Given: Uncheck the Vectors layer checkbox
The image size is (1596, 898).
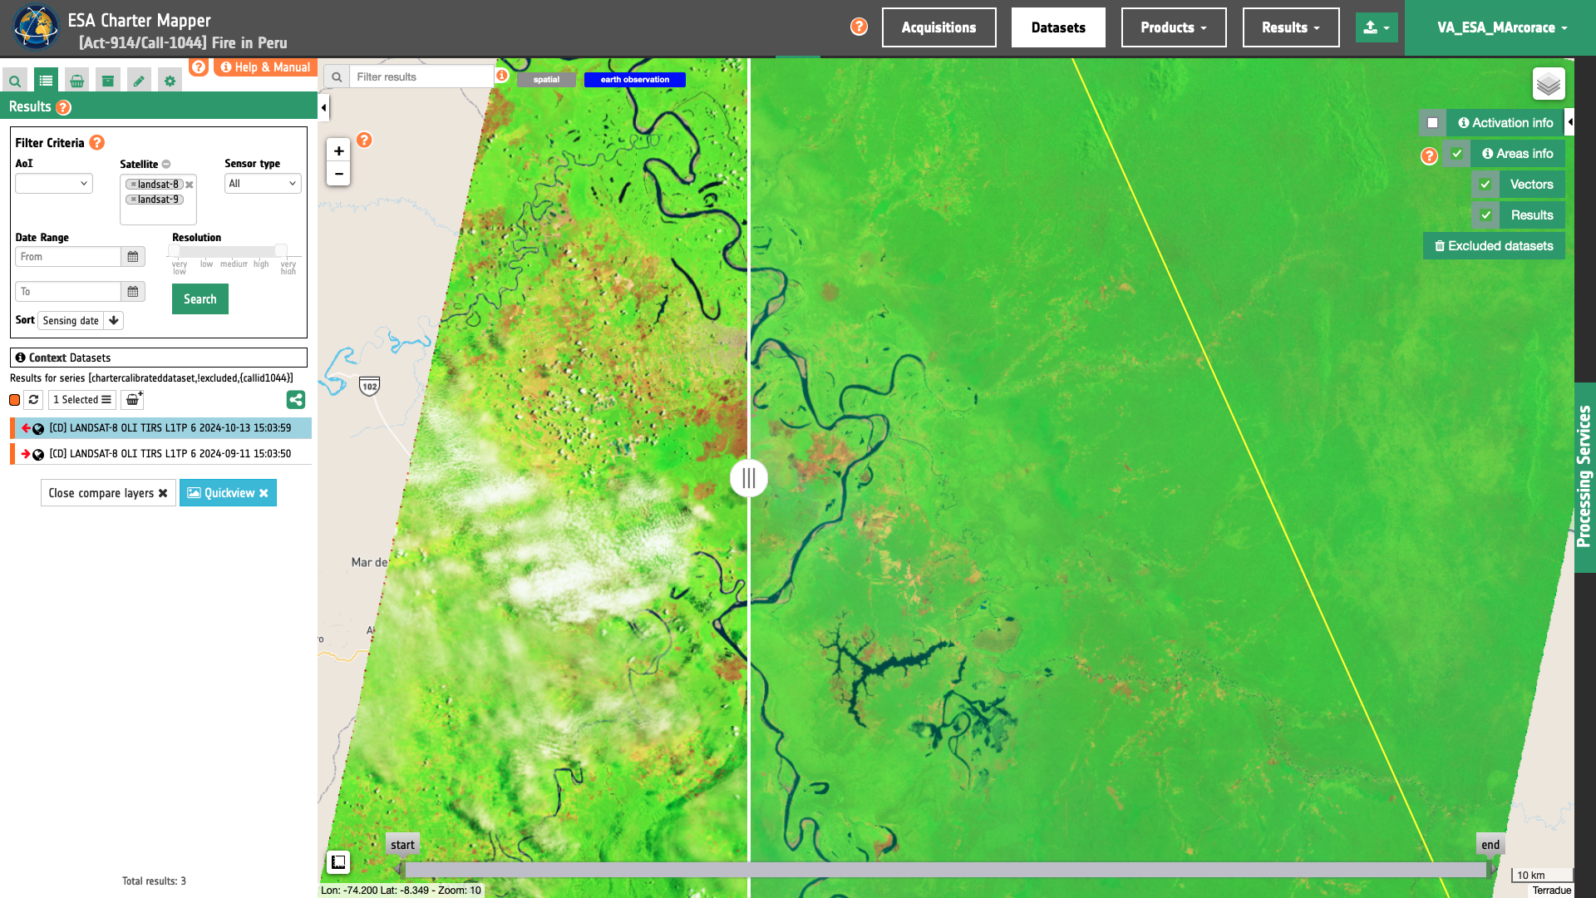Looking at the screenshot, I should (1485, 185).
